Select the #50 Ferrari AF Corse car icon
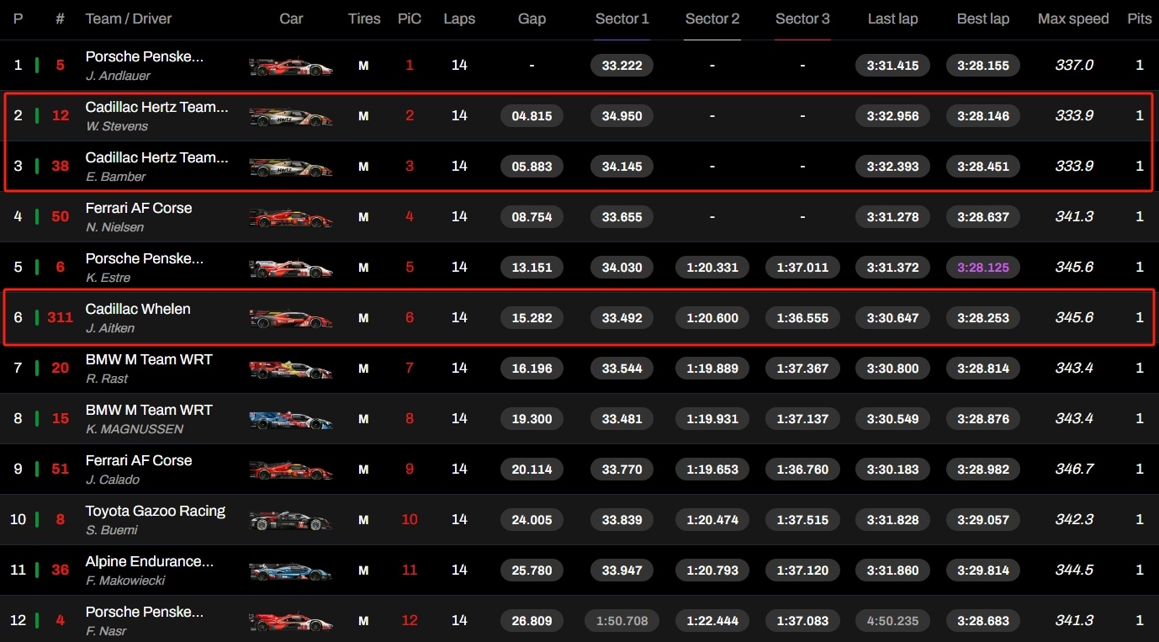Image resolution: width=1159 pixels, height=642 pixels. coord(291,217)
